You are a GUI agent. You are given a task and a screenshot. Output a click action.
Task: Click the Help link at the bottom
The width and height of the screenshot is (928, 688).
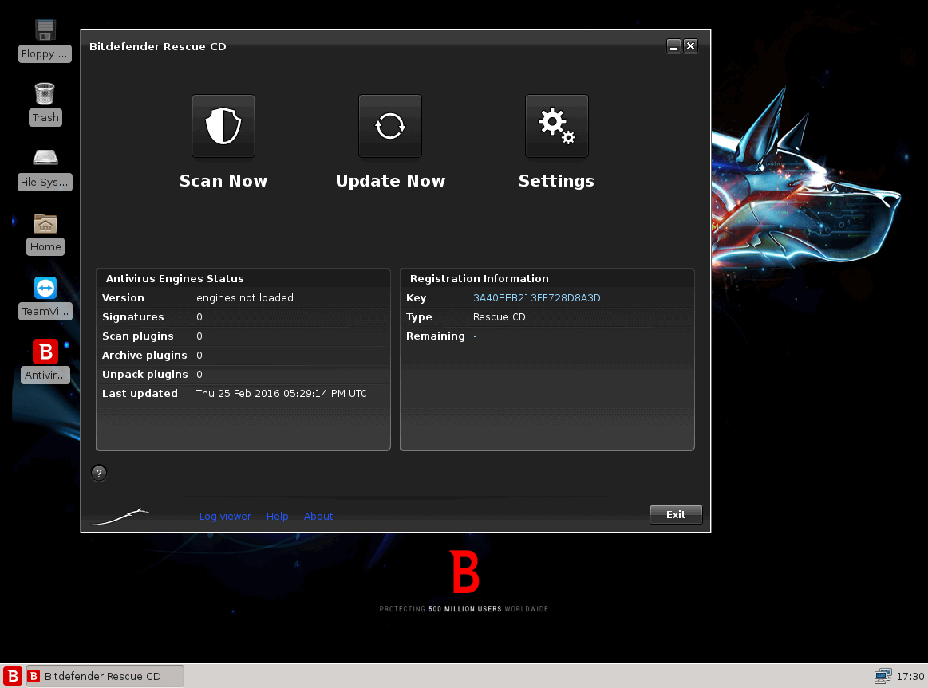[277, 516]
